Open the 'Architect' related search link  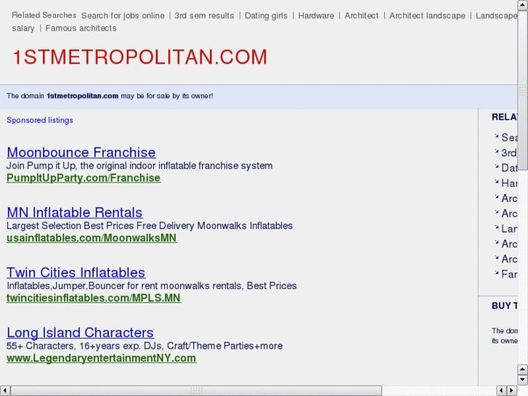[361, 15]
